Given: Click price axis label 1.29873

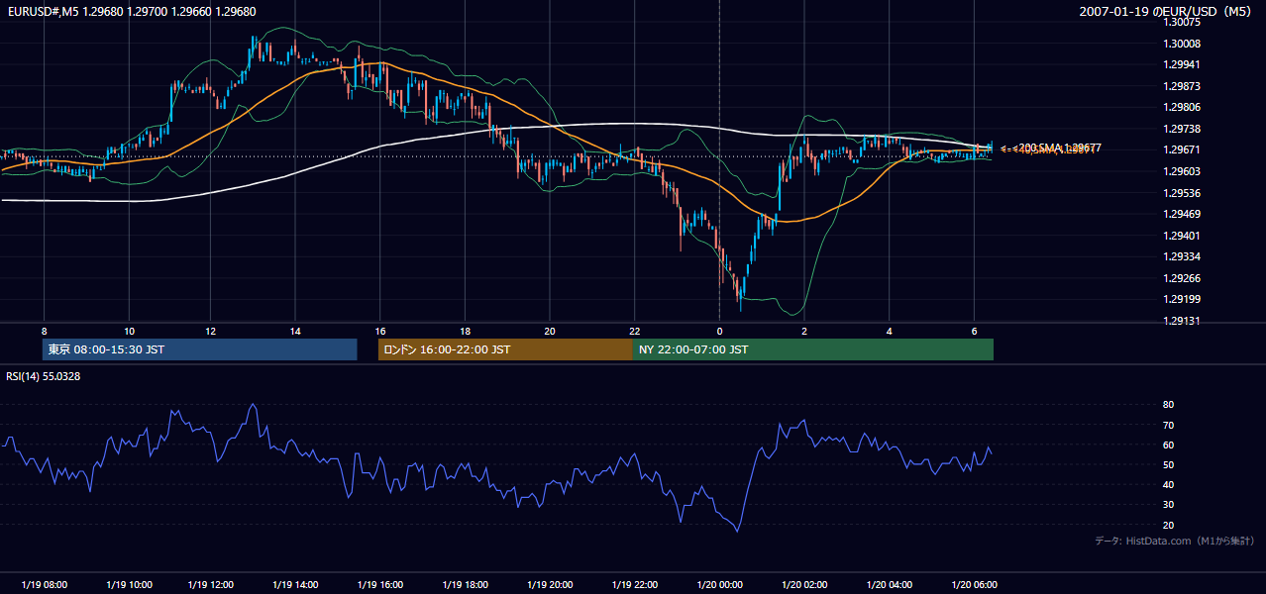Looking at the screenshot, I should [1182, 86].
